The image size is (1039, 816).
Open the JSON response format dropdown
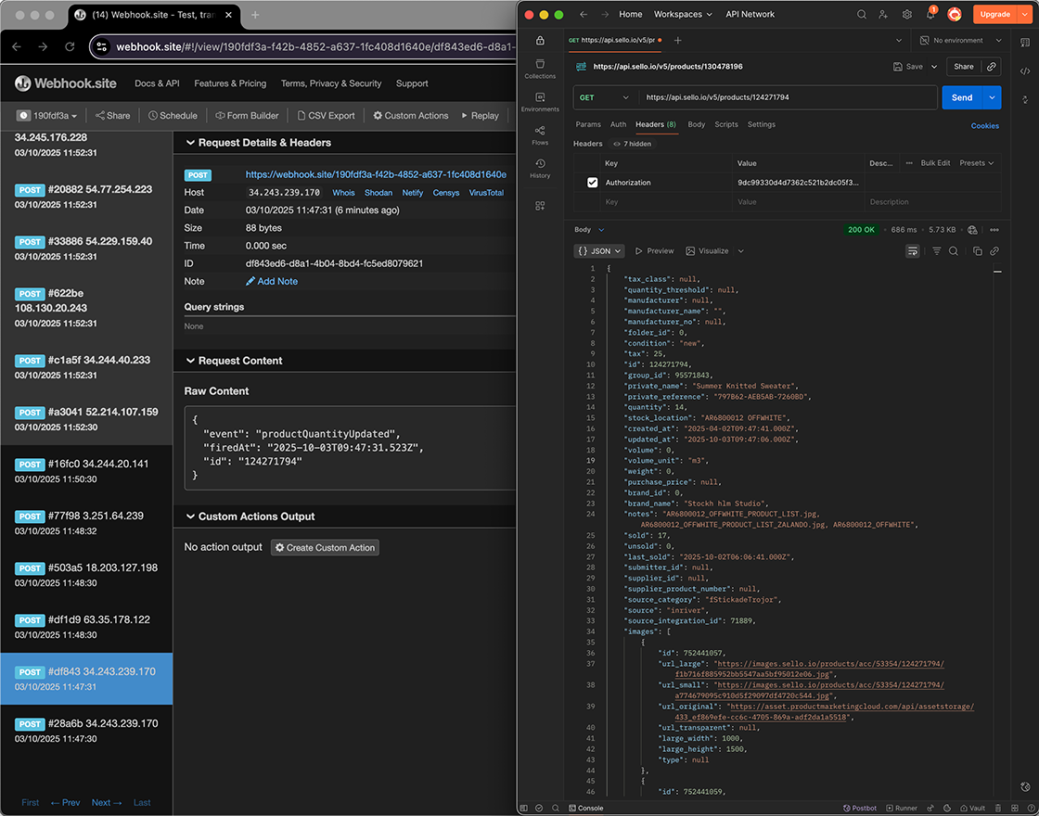pos(599,250)
